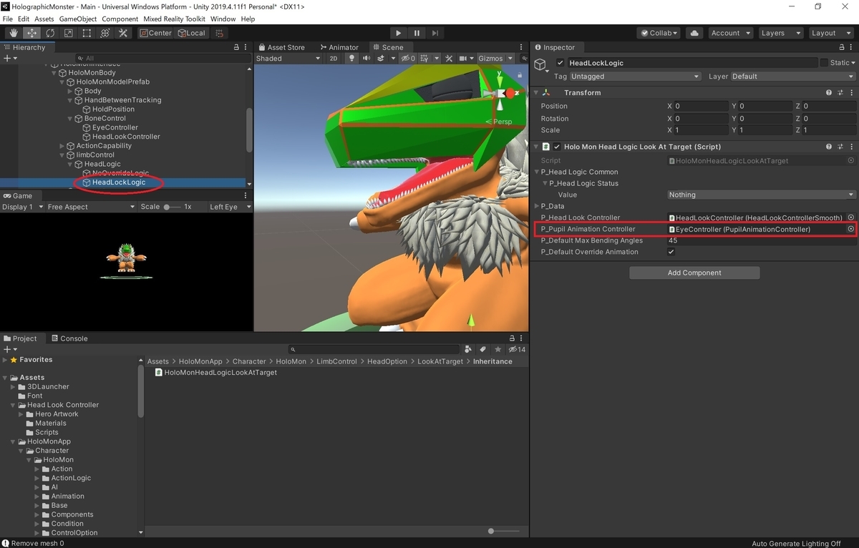Open the Layer Default dropdown
The width and height of the screenshot is (859, 548).
coord(792,77)
